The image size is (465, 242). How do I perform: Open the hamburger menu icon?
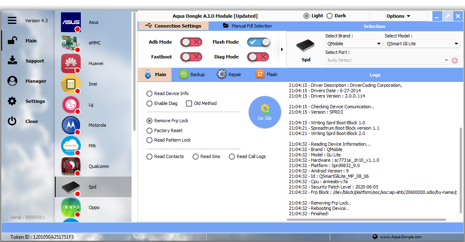[12, 21]
